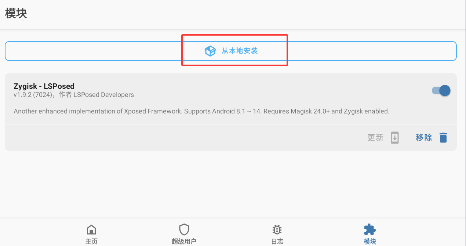Open the 主页 house icon
The image size is (466, 246).
point(91,230)
